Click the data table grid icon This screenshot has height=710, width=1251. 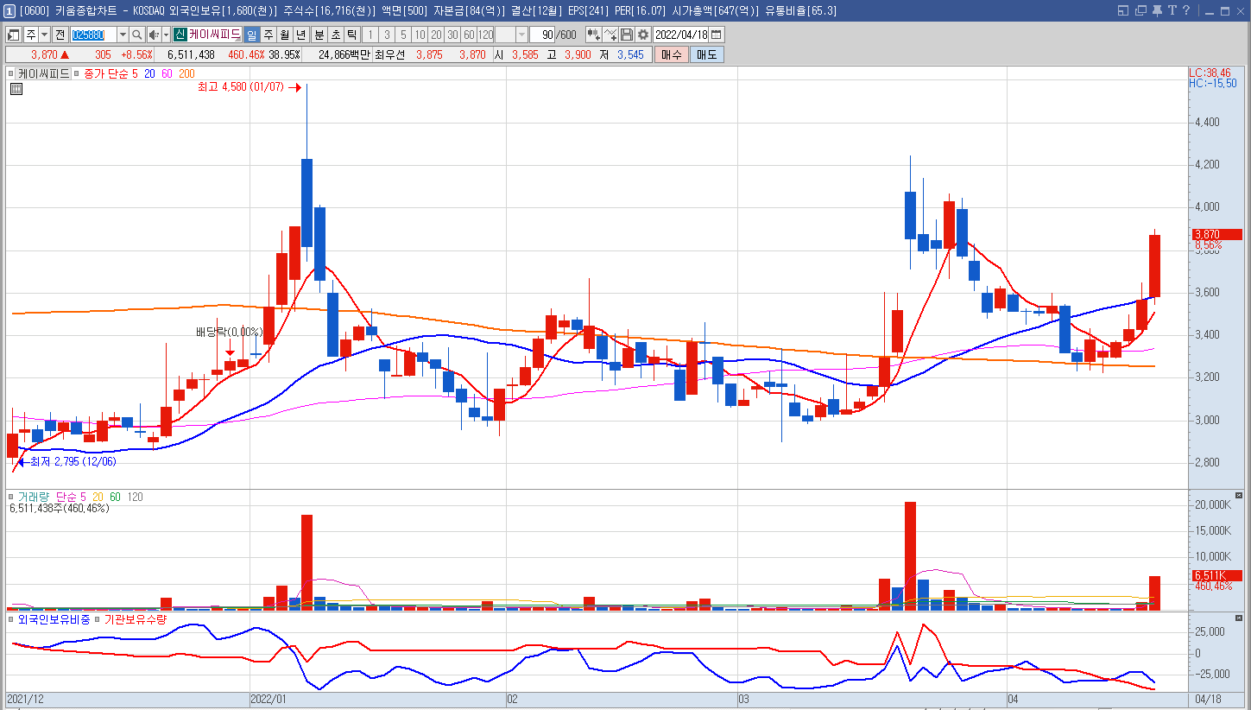[16, 88]
